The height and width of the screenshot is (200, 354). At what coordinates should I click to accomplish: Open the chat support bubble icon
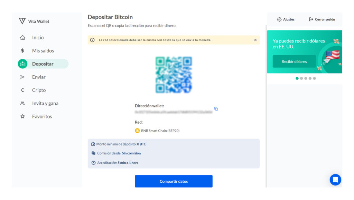pos(335,180)
